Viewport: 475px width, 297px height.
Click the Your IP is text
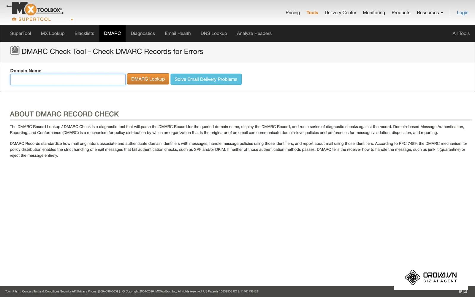tap(12, 291)
